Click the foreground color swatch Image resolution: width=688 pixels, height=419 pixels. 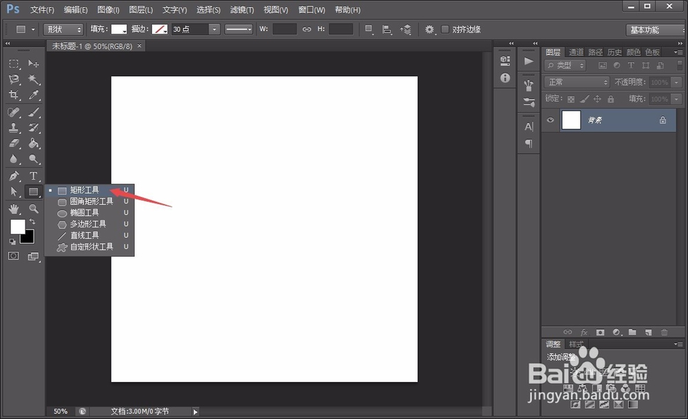pos(17,227)
